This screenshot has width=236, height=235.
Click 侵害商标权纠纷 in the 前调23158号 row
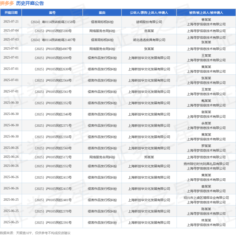point(102,22)
